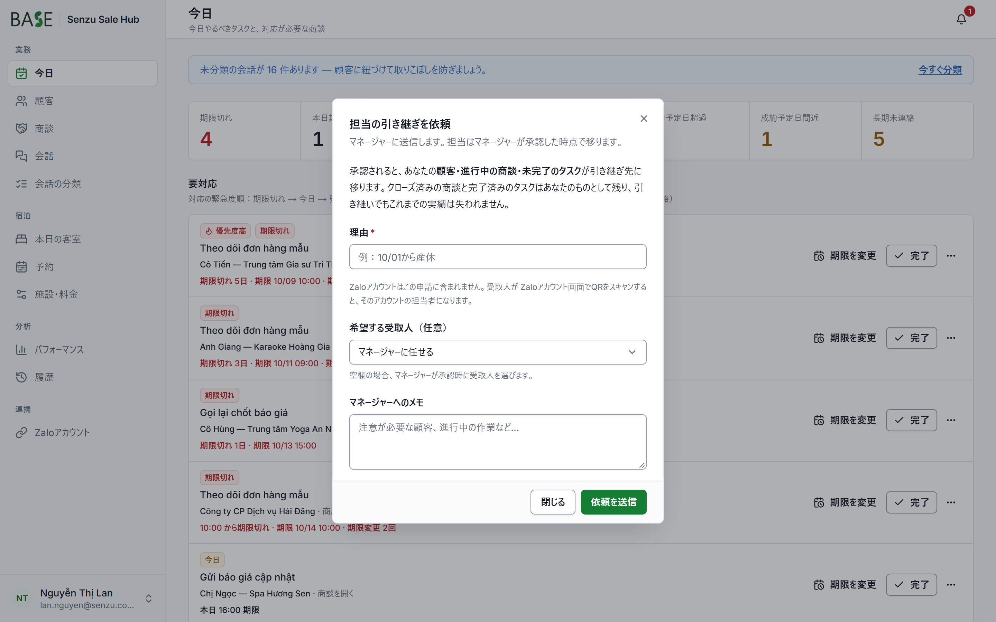
Task: Click the 予約 calendar icon
Action: [x=21, y=266]
